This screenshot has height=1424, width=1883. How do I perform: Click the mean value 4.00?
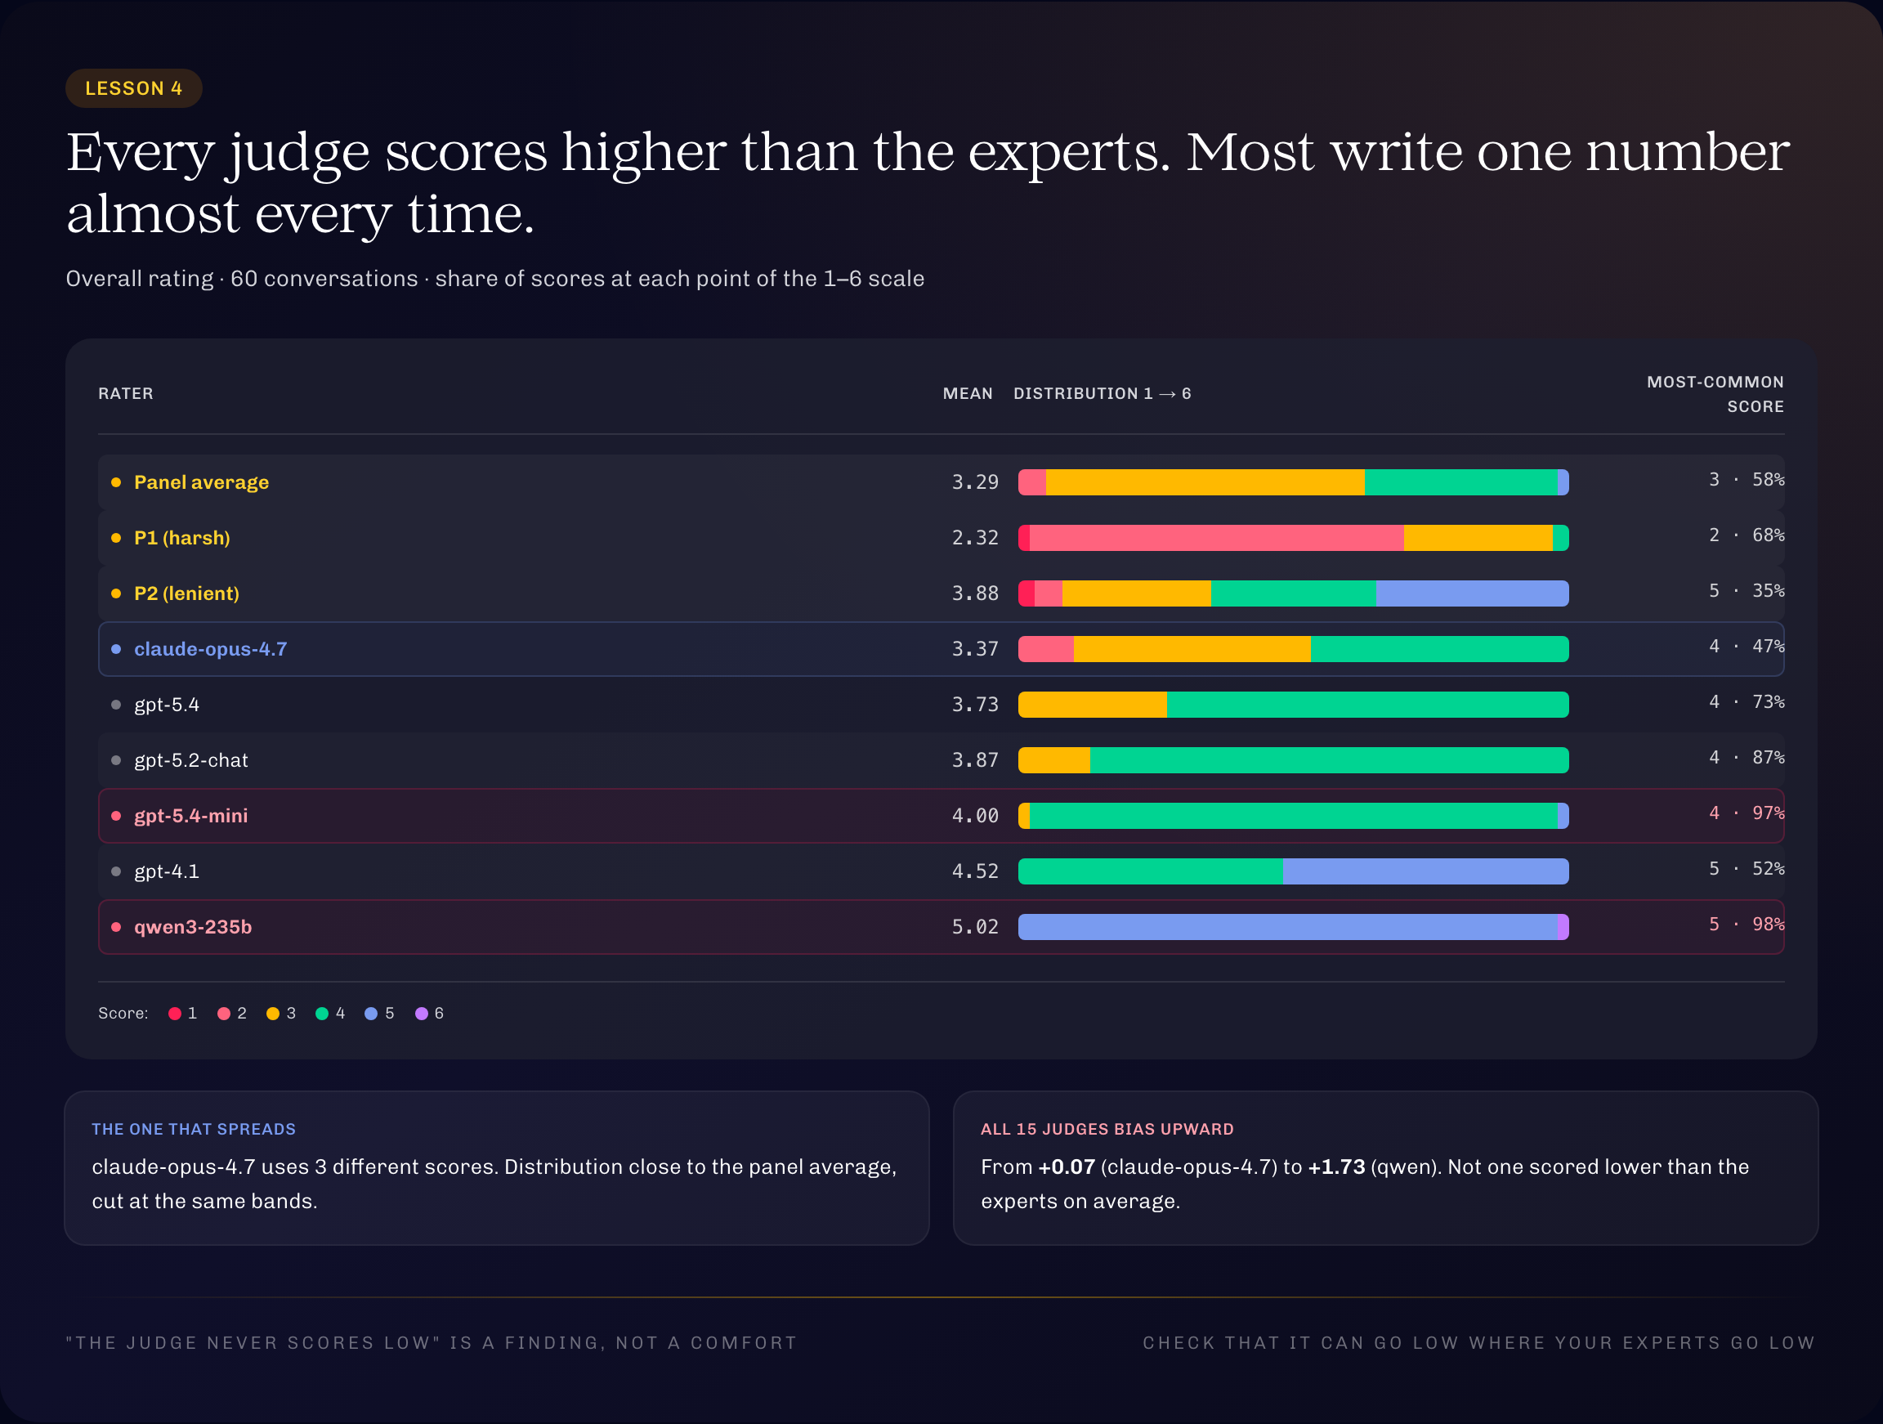(x=975, y=816)
